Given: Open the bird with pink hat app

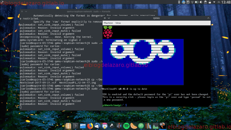Looking at the screenshot, I should pyautogui.click(x=105, y=126).
